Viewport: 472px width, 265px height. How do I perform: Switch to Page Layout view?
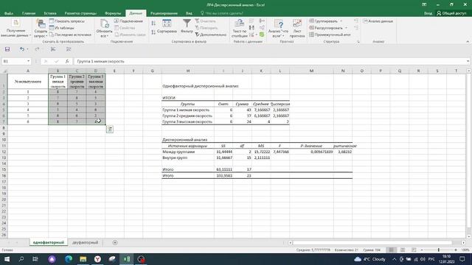pos(403,250)
